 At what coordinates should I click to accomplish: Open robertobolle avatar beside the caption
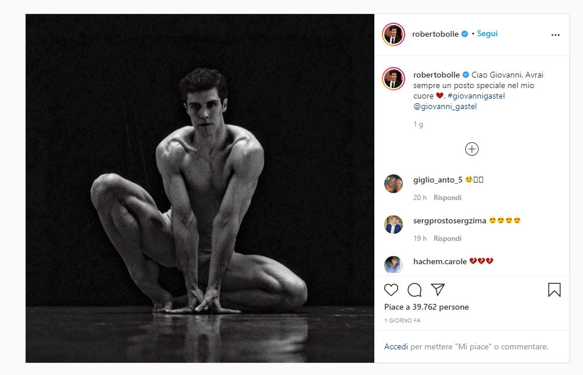(x=394, y=79)
